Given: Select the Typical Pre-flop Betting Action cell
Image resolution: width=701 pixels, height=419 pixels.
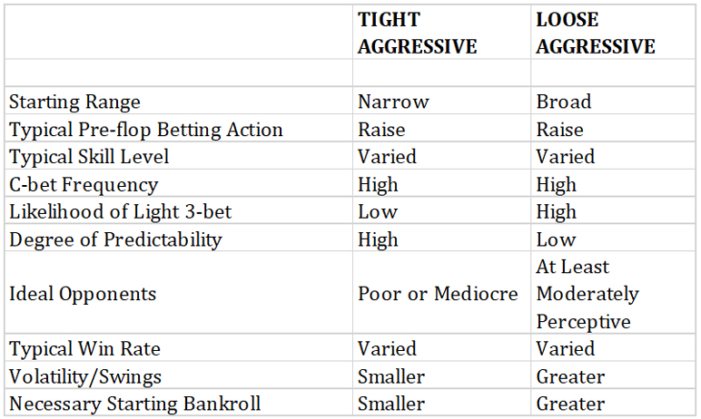Looking at the screenshot, I should point(145,130).
